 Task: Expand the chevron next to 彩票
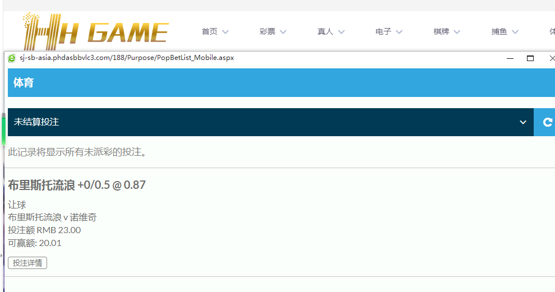(283, 32)
